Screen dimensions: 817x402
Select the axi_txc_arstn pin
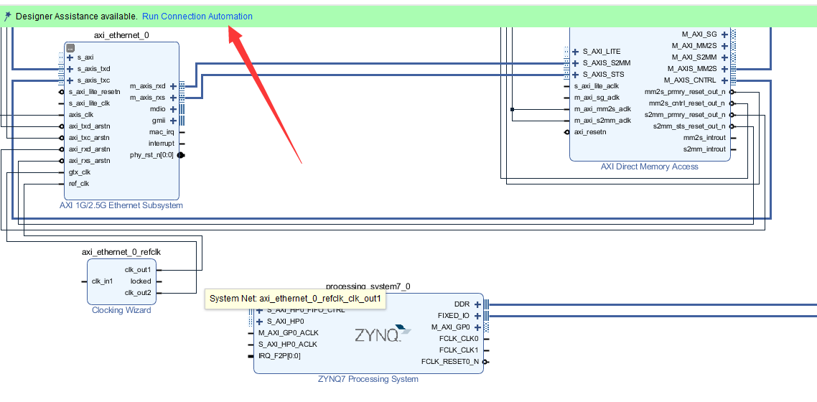point(89,138)
